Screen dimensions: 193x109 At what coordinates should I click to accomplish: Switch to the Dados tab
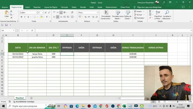coord(74,7)
